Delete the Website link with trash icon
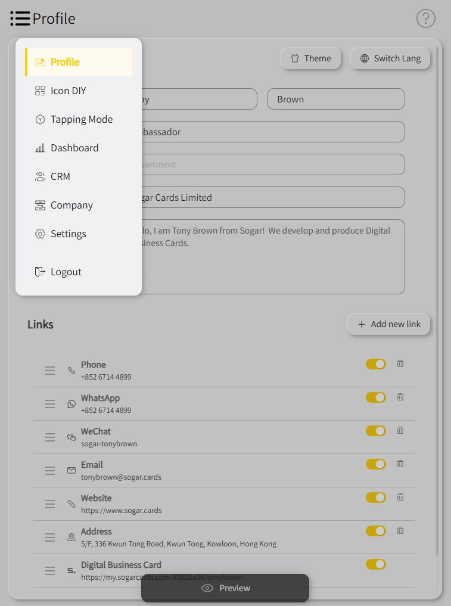Image resolution: width=451 pixels, height=606 pixels. [400, 497]
